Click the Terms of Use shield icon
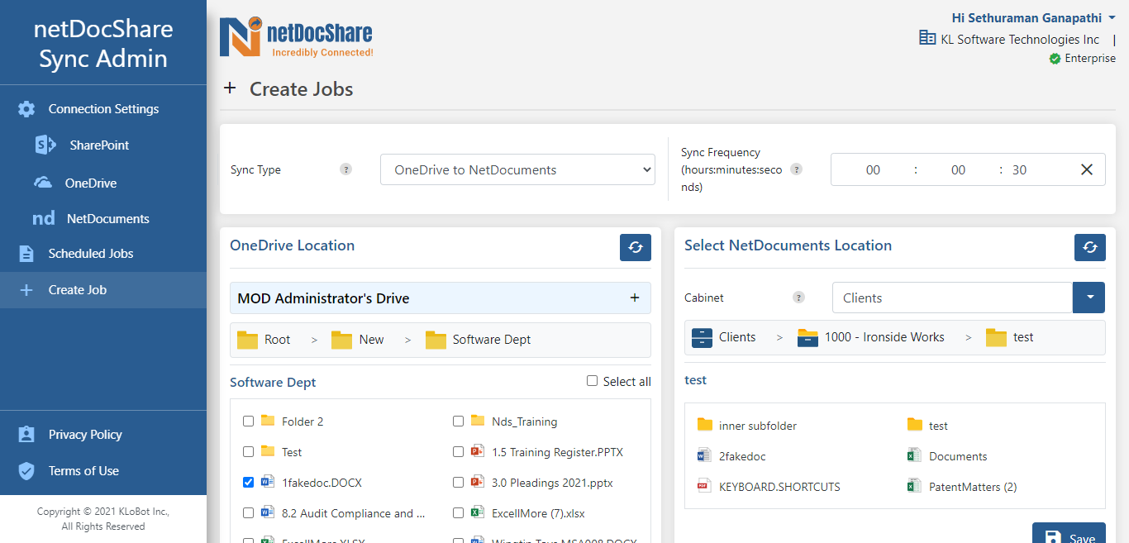 [x=26, y=471]
